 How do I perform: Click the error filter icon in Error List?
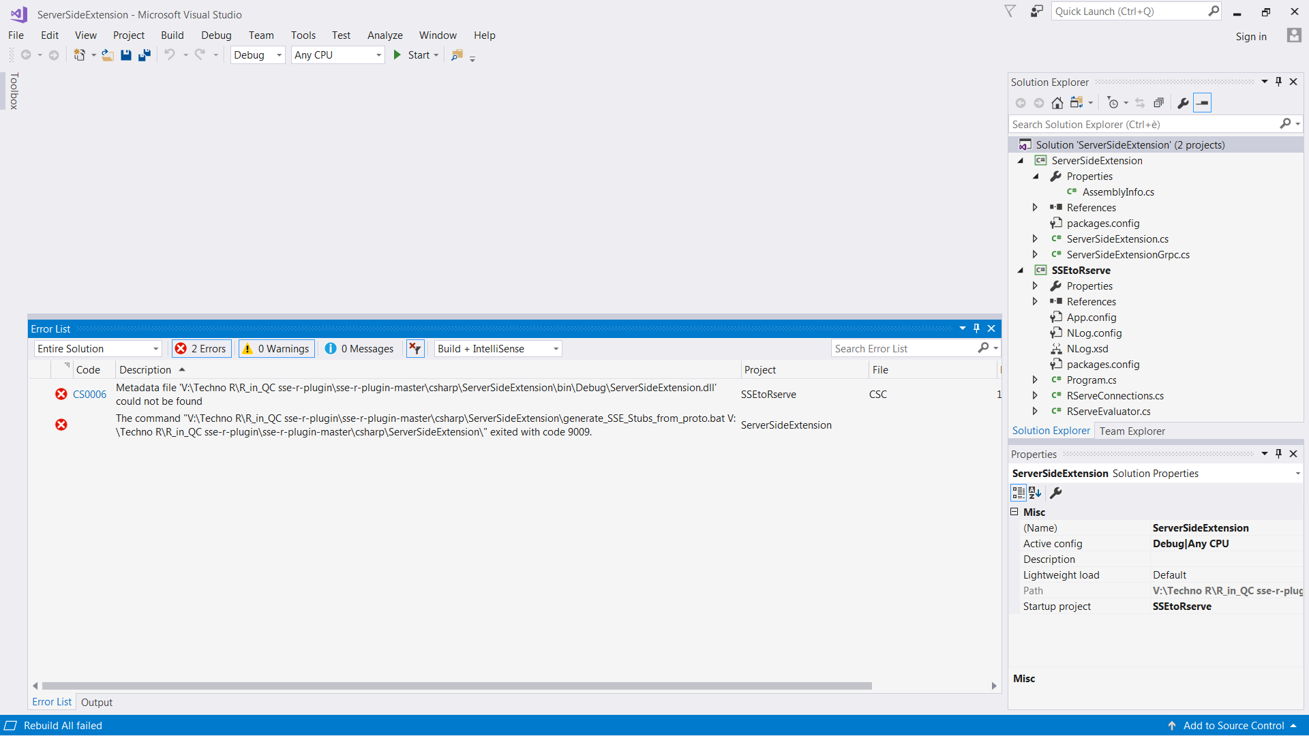pyautogui.click(x=415, y=348)
